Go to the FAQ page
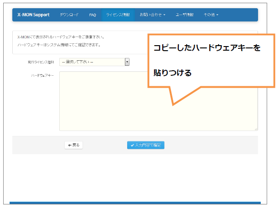 pyautogui.click(x=93, y=15)
